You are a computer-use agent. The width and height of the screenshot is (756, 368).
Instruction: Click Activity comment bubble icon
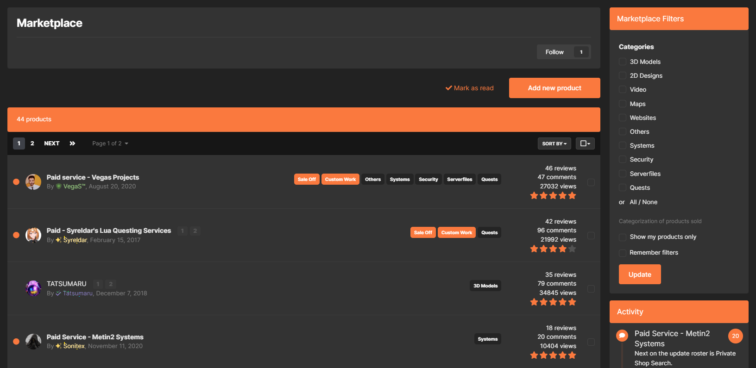(622, 336)
